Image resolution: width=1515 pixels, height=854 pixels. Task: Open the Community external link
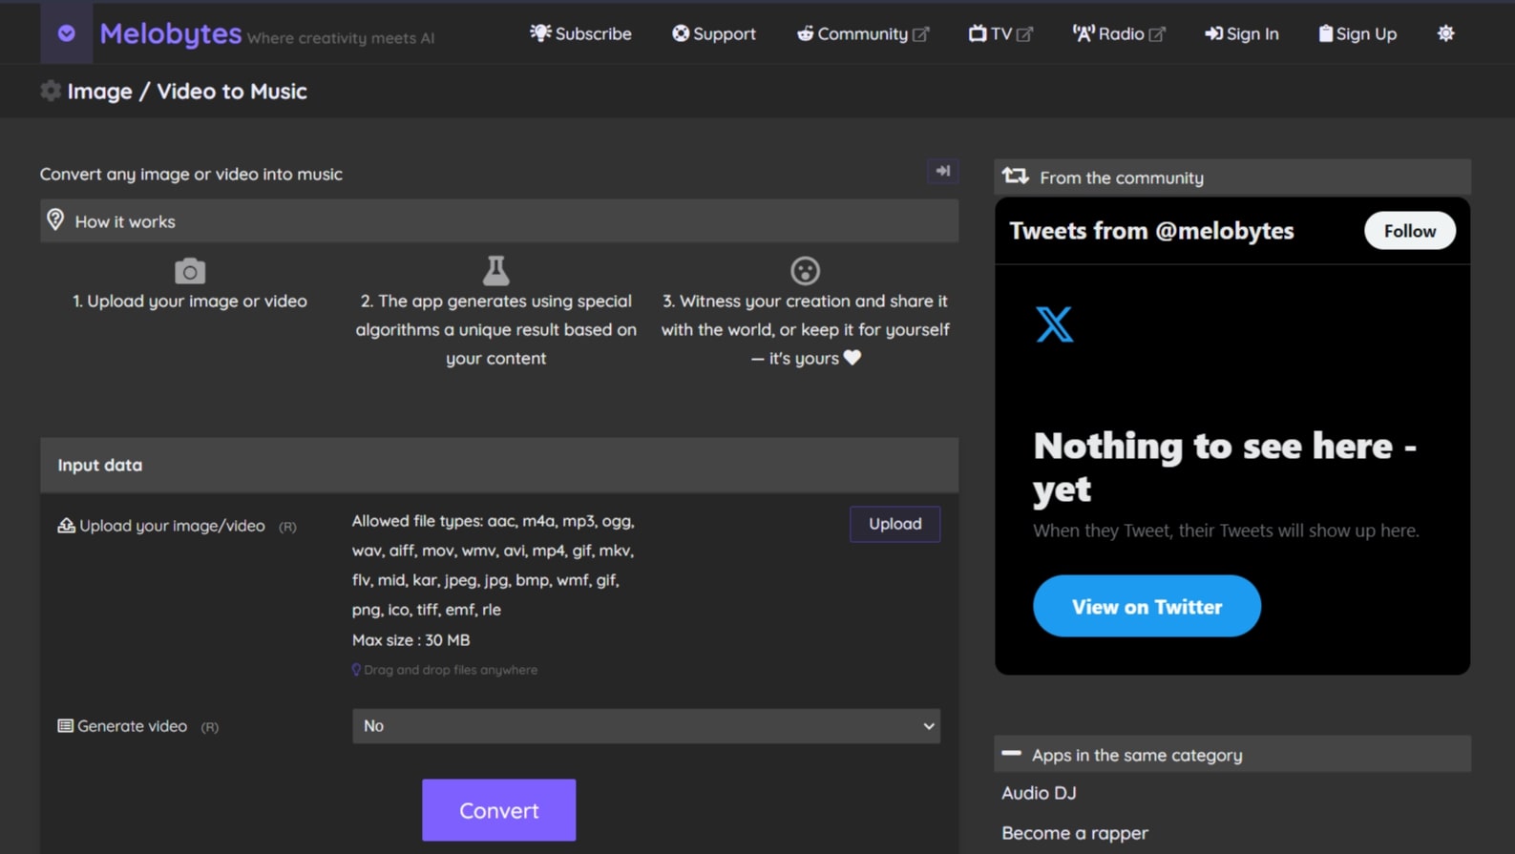pyautogui.click(x=862, y=33)
